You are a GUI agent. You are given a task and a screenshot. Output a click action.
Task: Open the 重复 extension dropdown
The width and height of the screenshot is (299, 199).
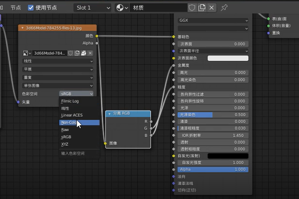[x=58, y=77]
